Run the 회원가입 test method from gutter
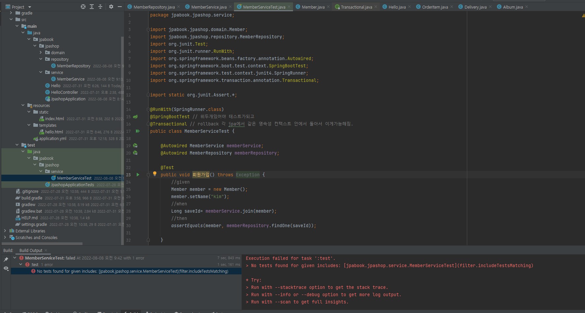 click(x=138, y=175)
